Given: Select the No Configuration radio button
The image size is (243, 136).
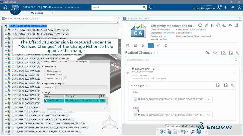Looking at the screenshot, I should click(45, 71).
